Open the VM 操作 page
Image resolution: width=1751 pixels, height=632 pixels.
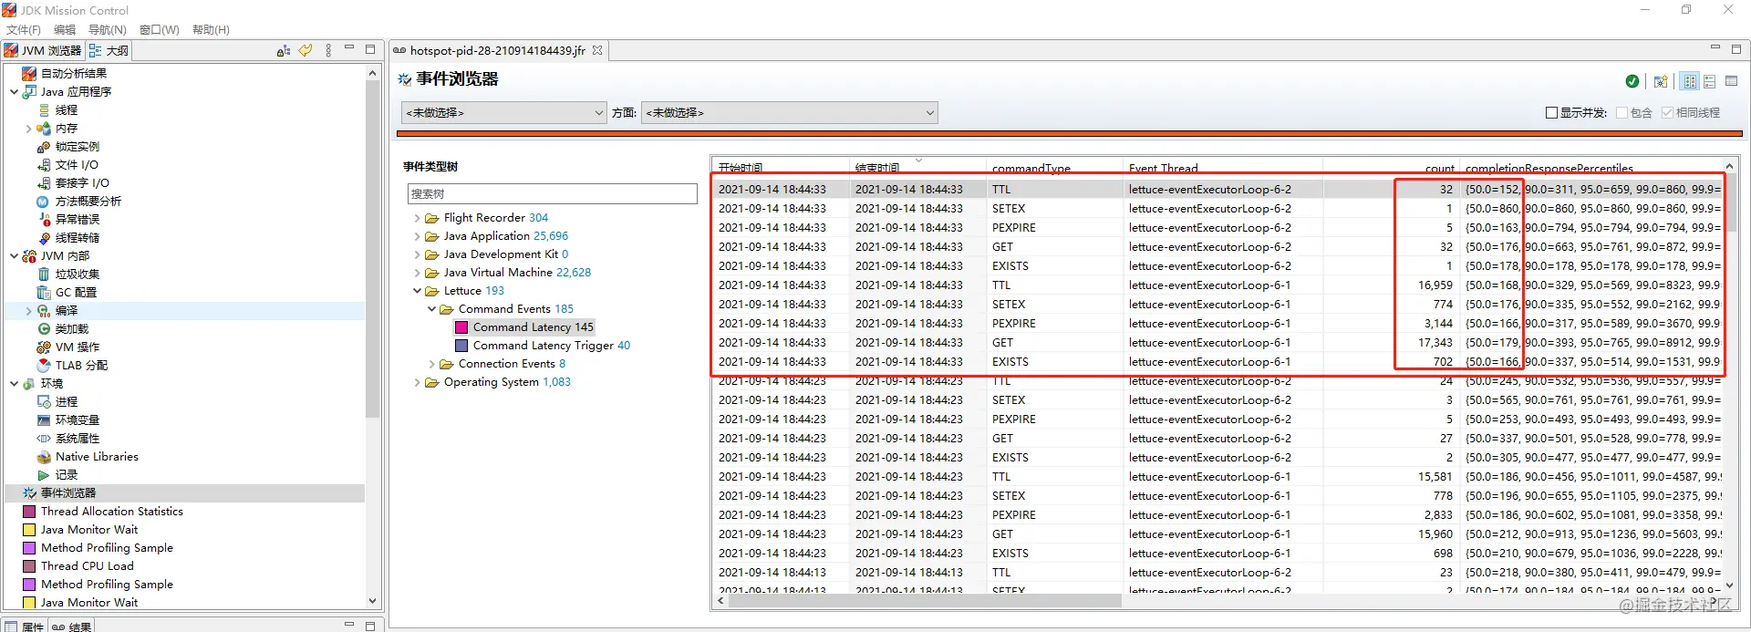pos(78,347)
